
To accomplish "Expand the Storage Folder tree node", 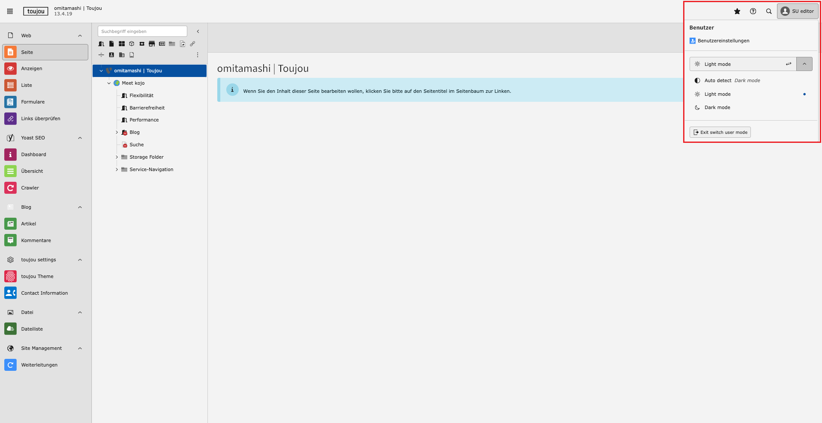I will 117,157.
